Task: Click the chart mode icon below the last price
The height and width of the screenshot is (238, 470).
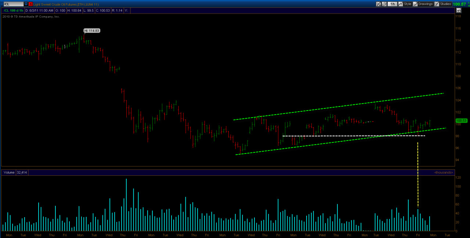Action: point(459,10)
